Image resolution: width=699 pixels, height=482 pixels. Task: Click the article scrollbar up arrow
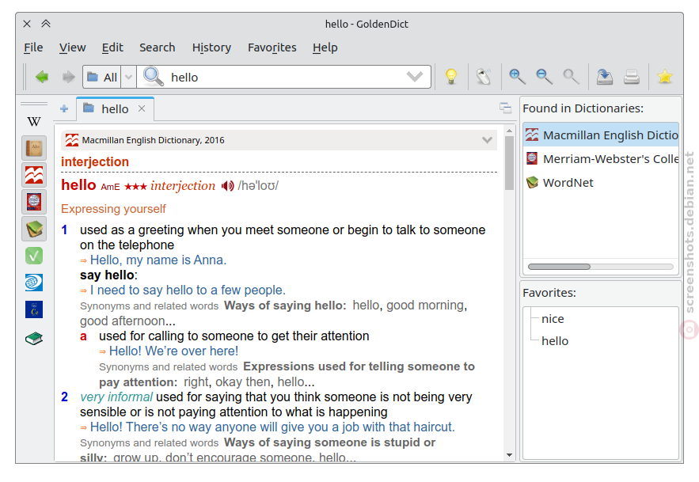pos(509,131)
